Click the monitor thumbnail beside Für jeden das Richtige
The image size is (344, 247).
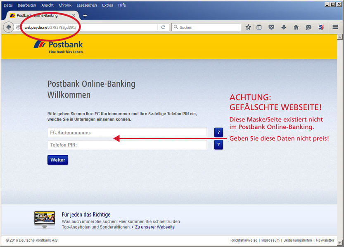coord(45,220)
